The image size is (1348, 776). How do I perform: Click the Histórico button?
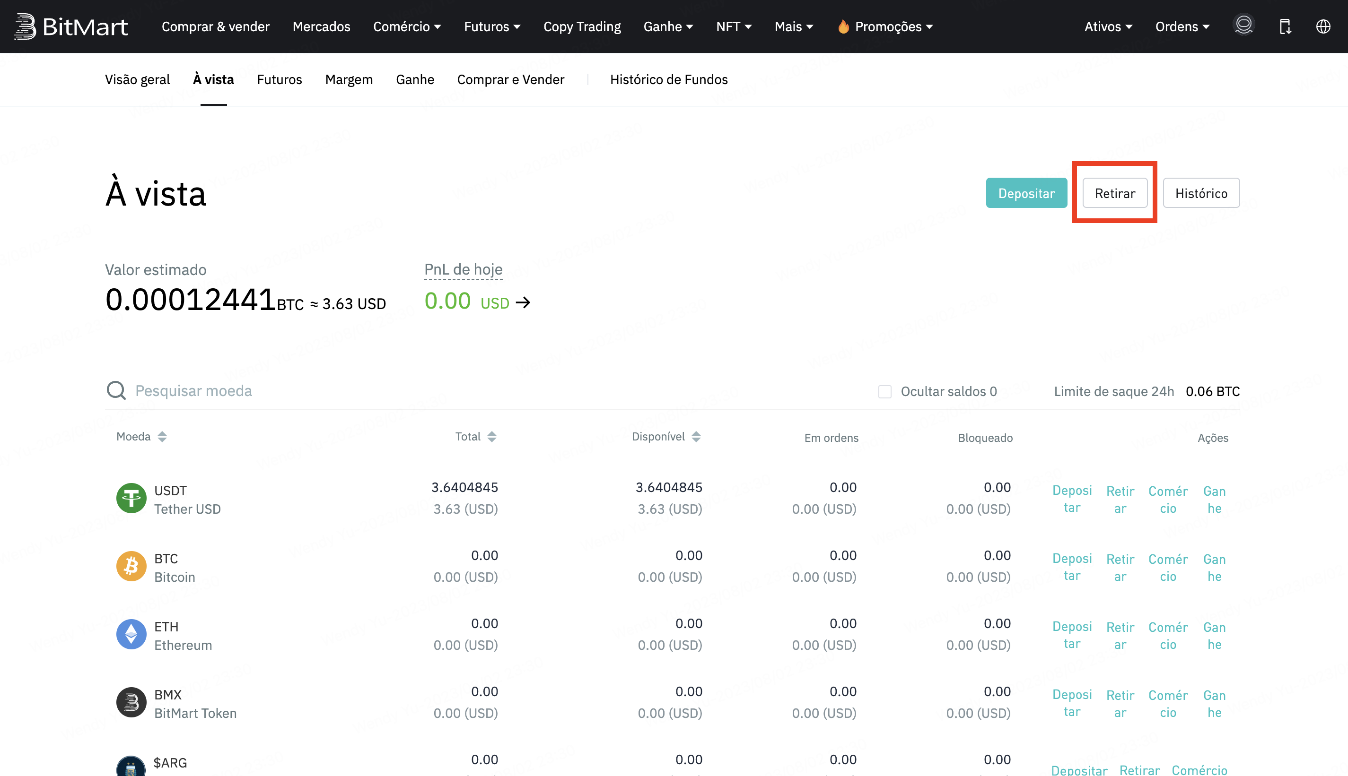[1201, 193]
